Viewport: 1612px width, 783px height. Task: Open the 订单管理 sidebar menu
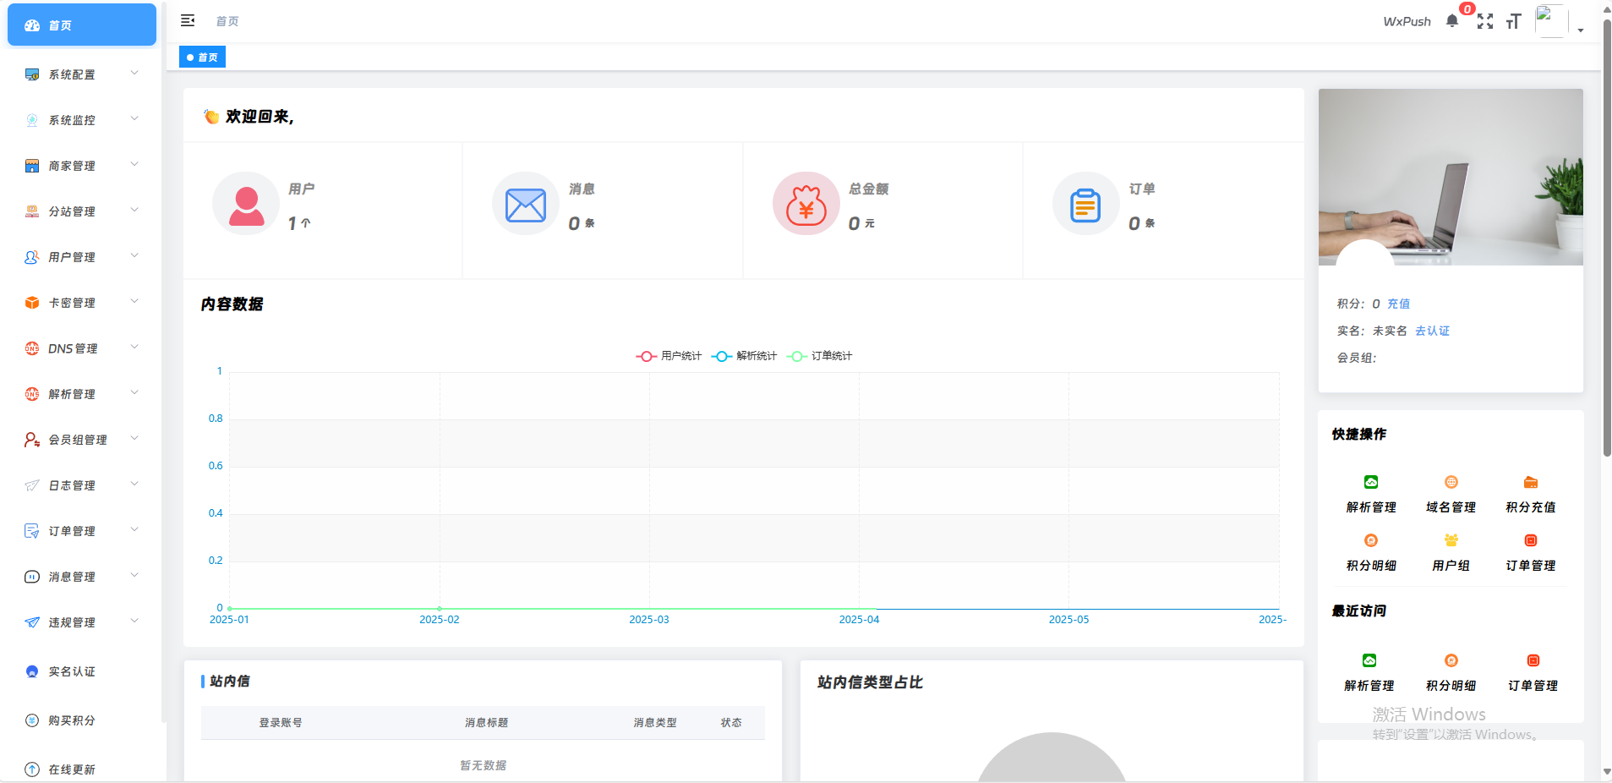pyautogui.click(x=82, y=531)
